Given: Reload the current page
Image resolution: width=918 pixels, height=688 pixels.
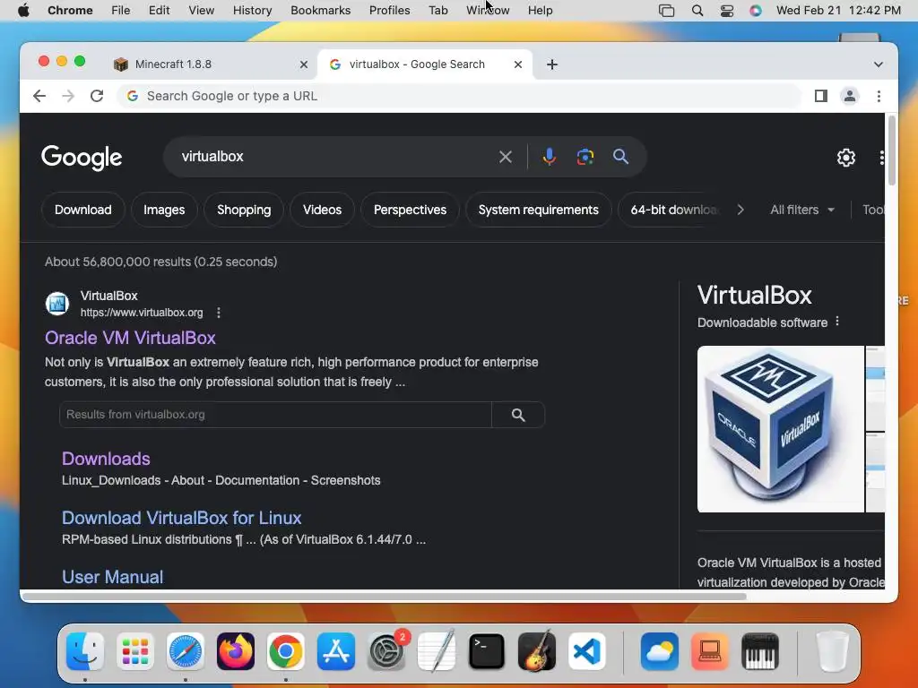Looking at the screenshot, I should coord(97,96).
